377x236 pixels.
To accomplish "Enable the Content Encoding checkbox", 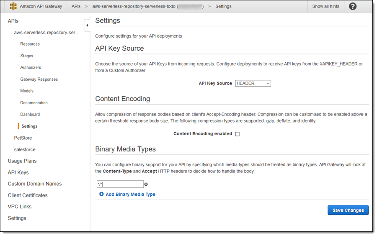I will point(237,134).
